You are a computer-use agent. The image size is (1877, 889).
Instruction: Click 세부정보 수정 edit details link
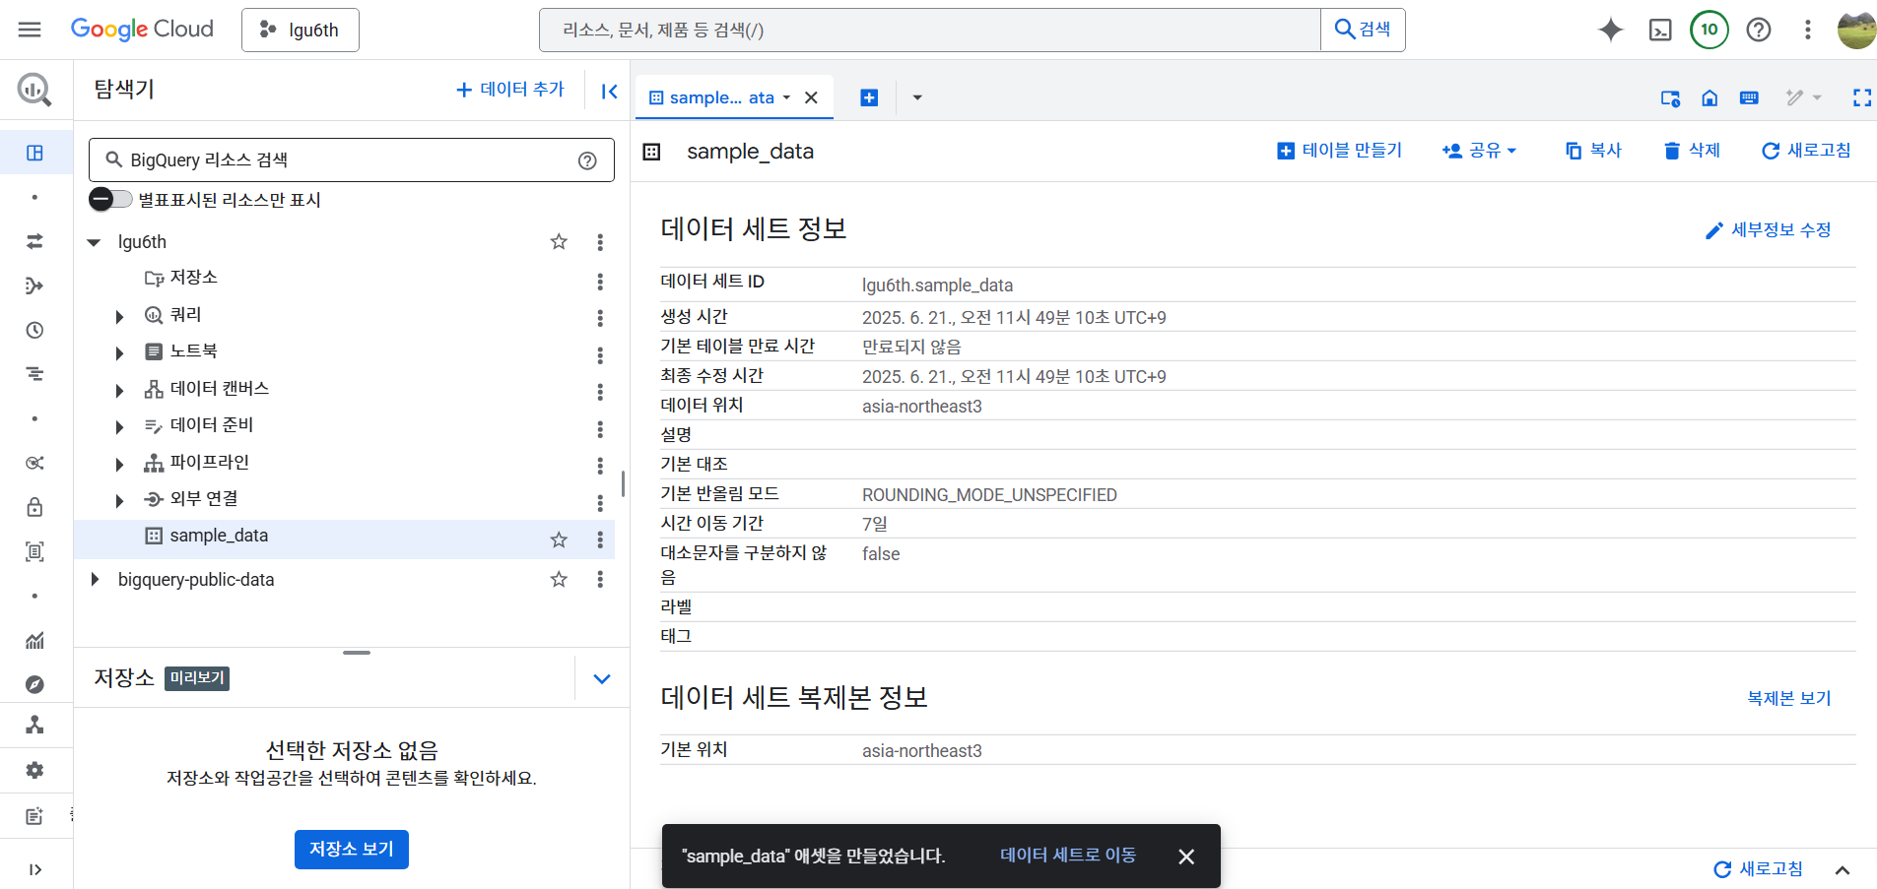click(x=1768, y=229)
